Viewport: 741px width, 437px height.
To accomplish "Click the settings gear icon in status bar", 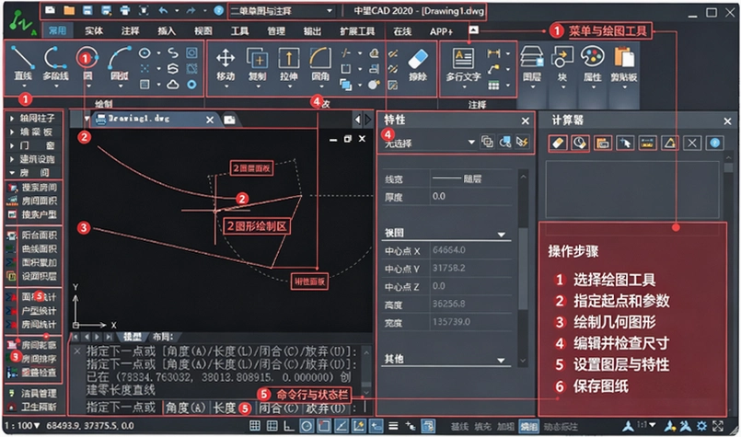I will coord(701,426).
